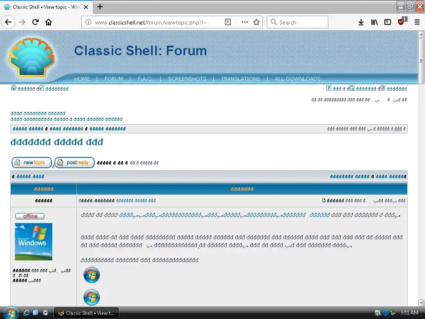Open HOME in forum navigation
Viewport: 425px width, 319px height.
(x=82, y=79)
